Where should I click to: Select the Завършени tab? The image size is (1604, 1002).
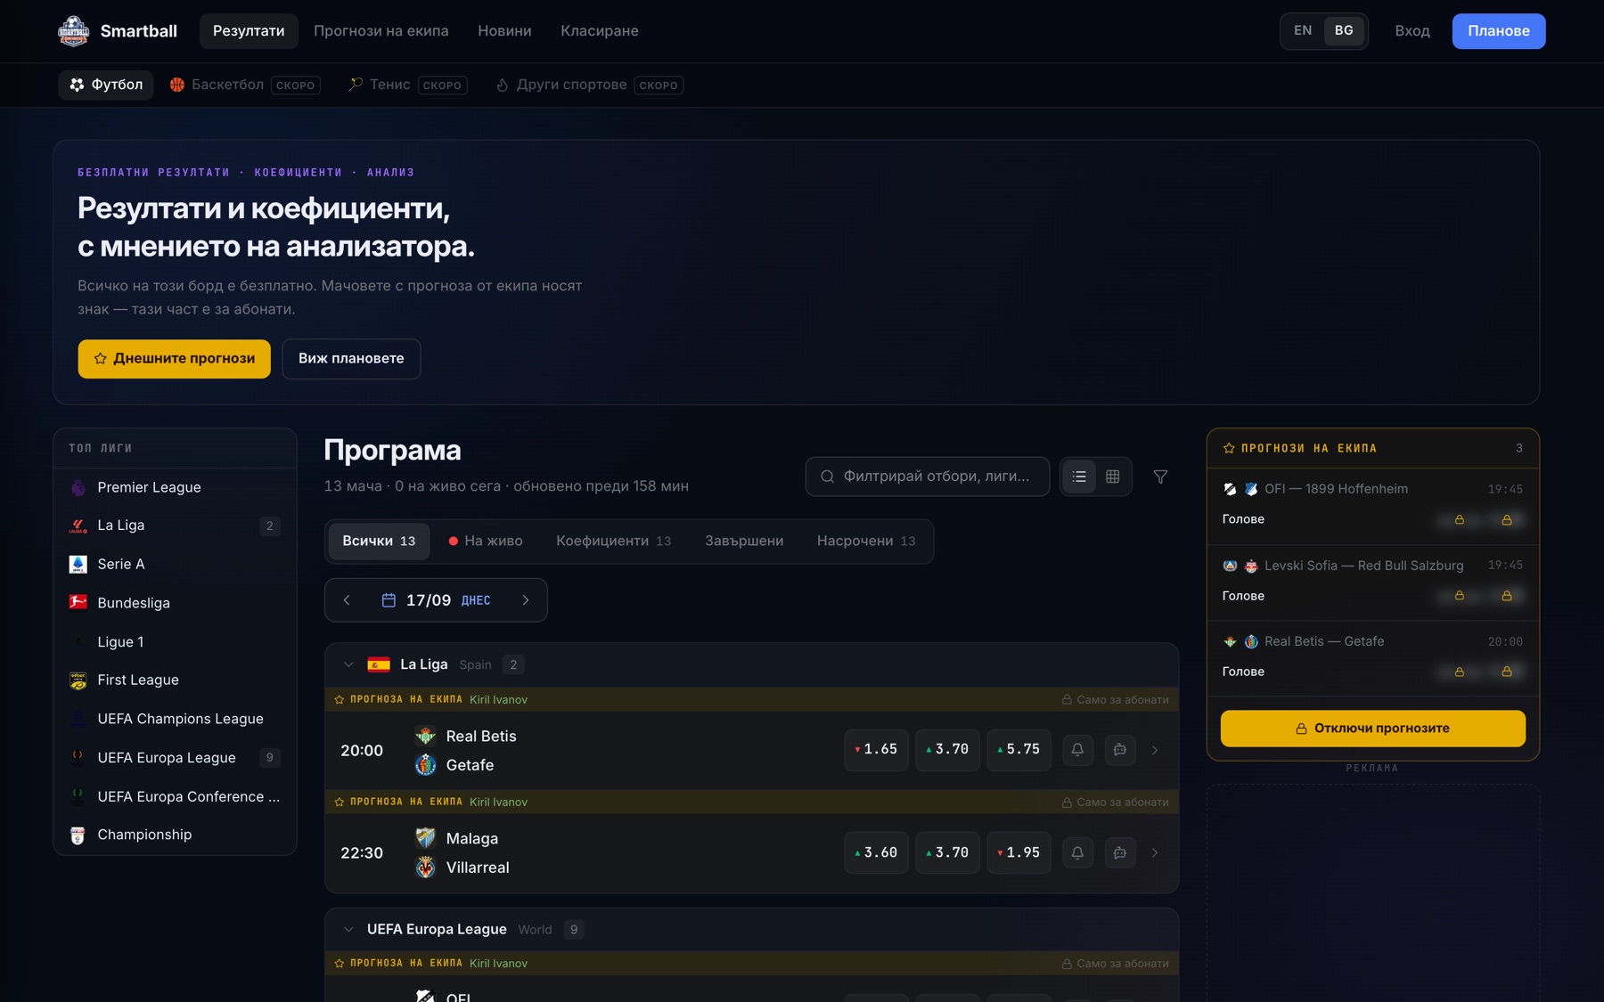pos(744,541)
